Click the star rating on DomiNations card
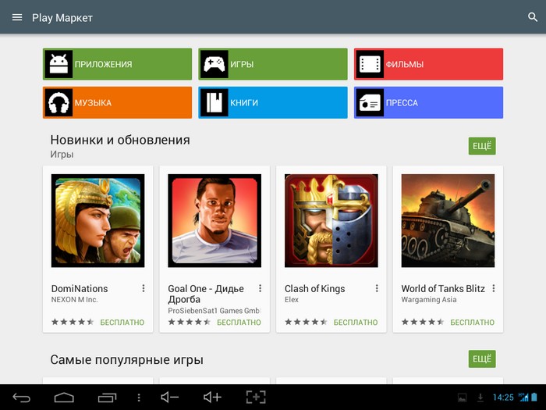 click(x=73, y=322)
